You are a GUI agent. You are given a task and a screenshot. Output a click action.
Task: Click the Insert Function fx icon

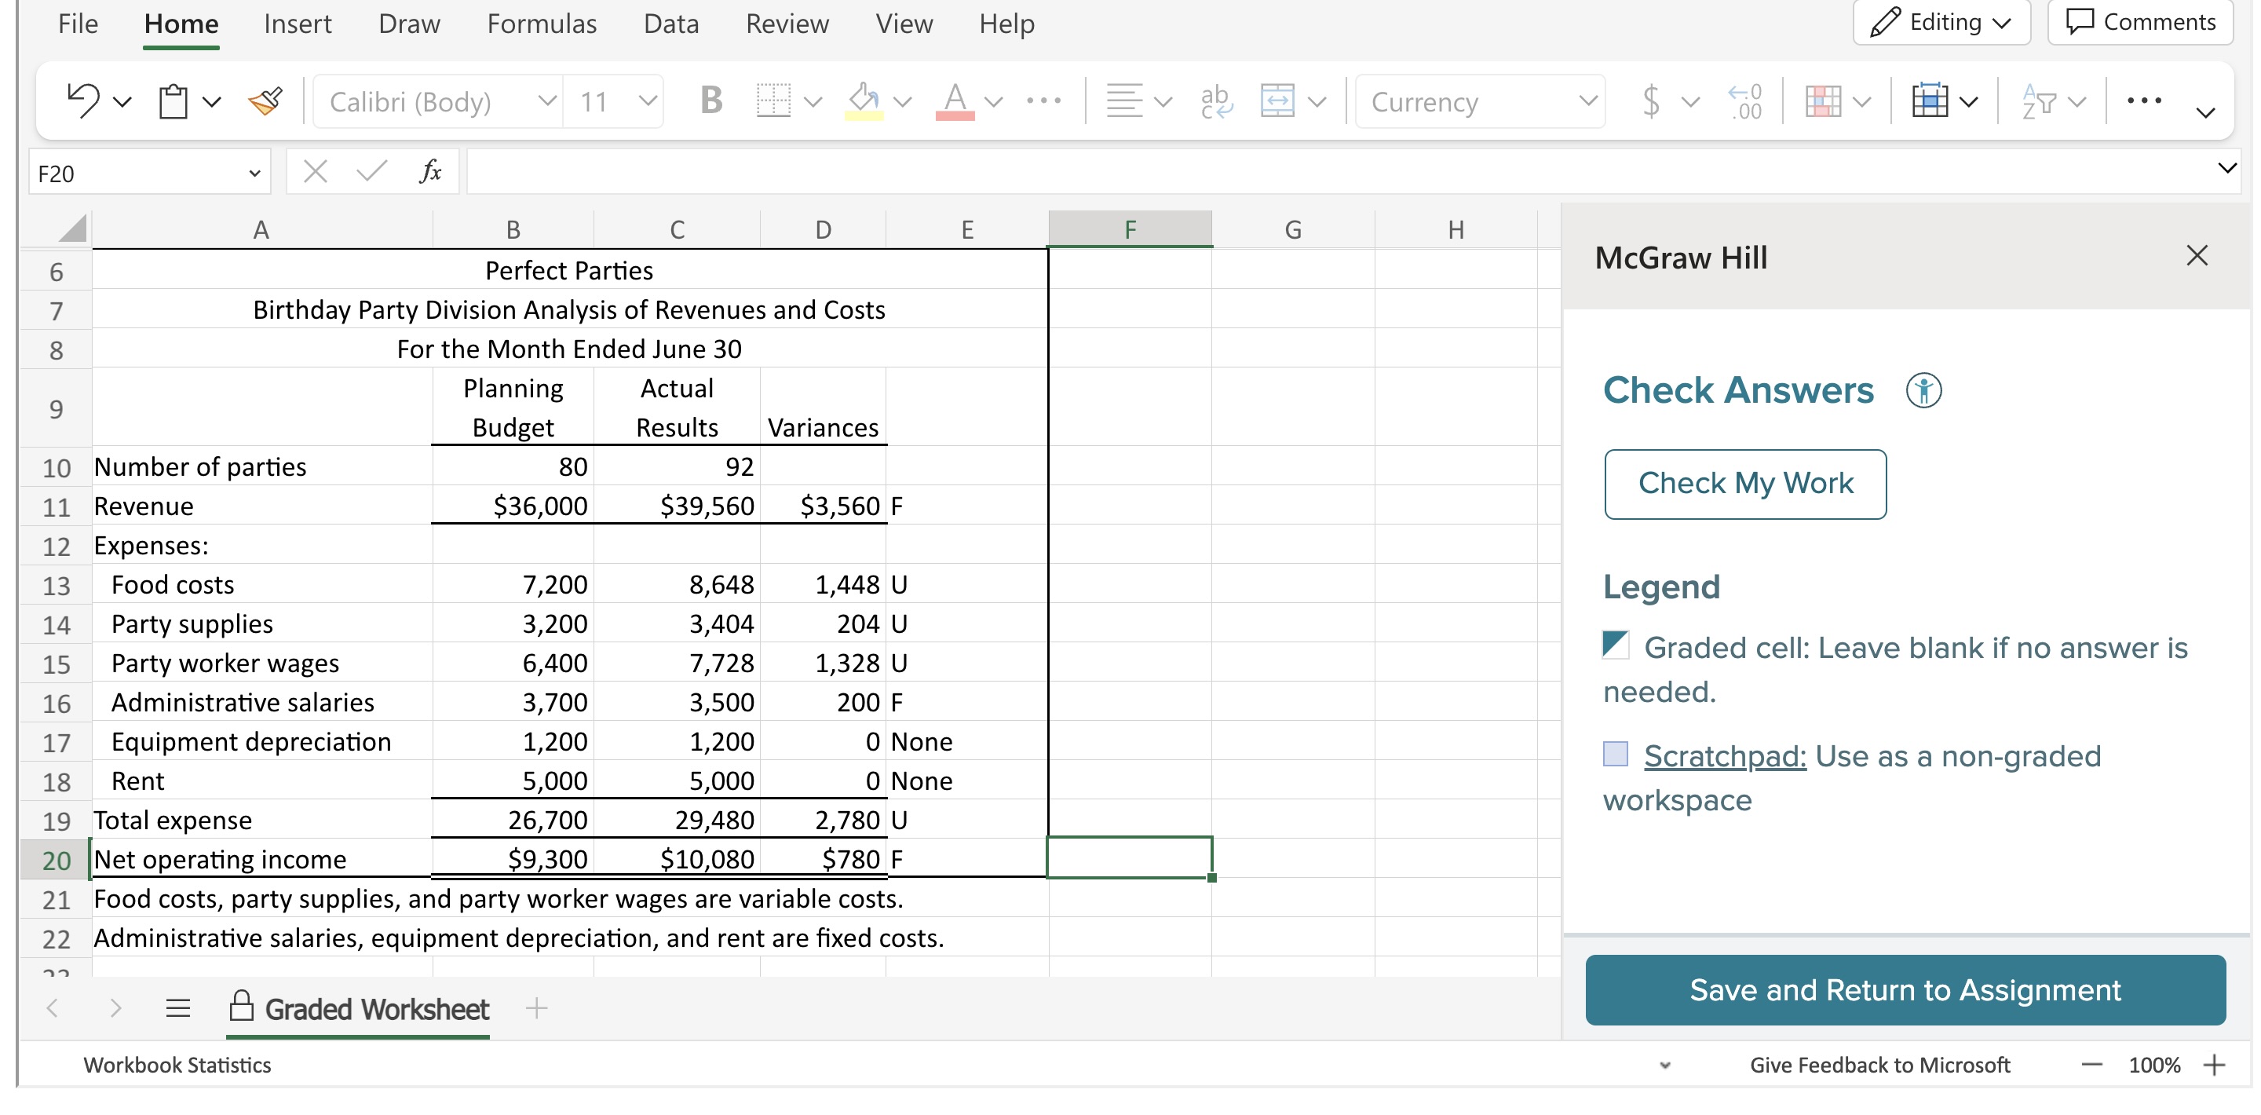430,171
